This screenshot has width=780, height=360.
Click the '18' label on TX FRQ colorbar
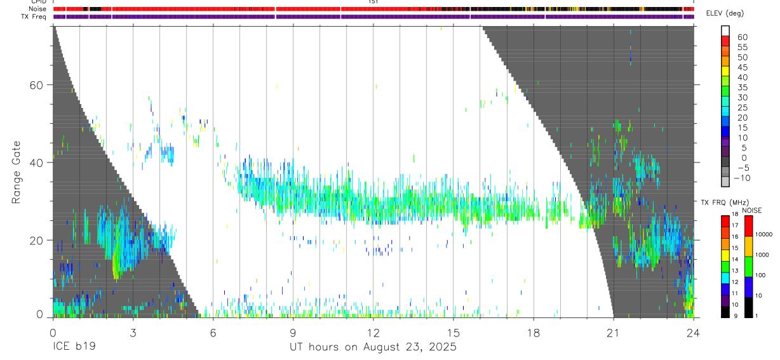735,215
